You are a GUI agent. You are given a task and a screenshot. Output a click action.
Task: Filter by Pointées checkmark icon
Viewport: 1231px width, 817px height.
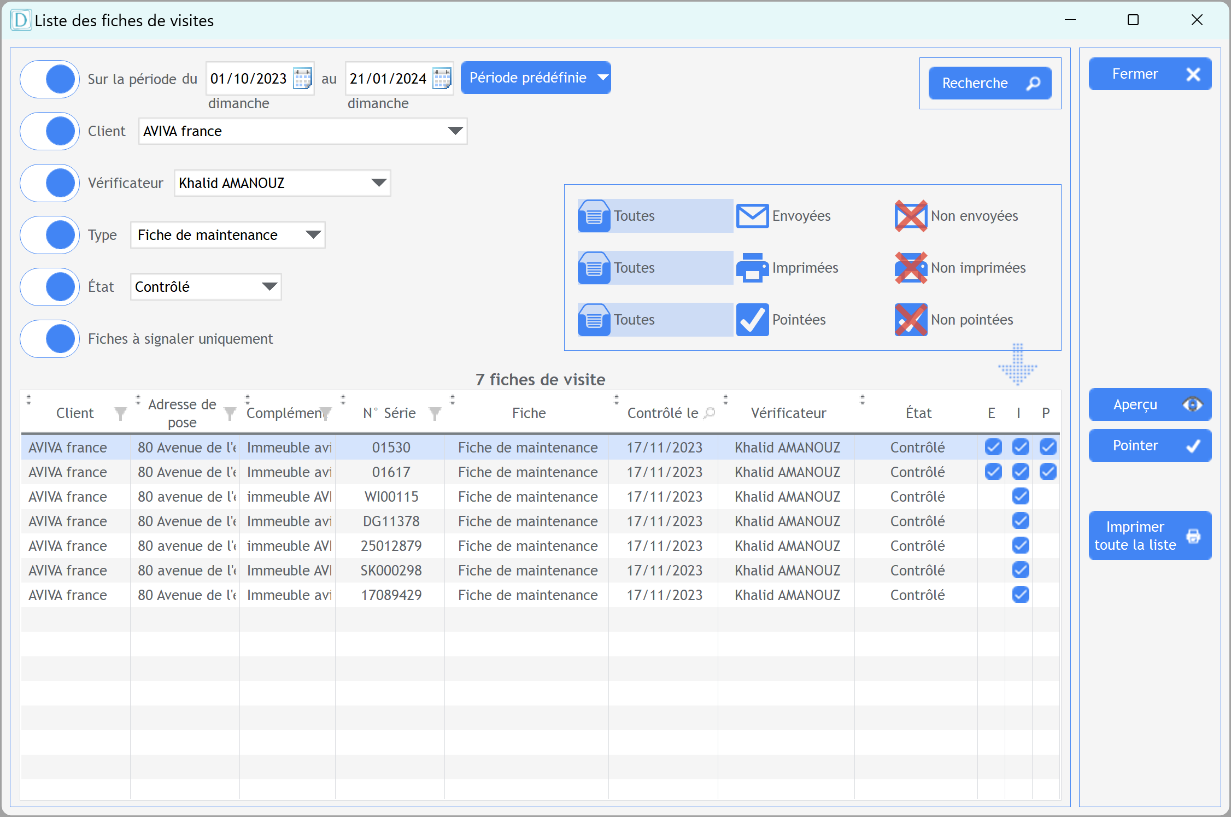[x=752, y=320]
